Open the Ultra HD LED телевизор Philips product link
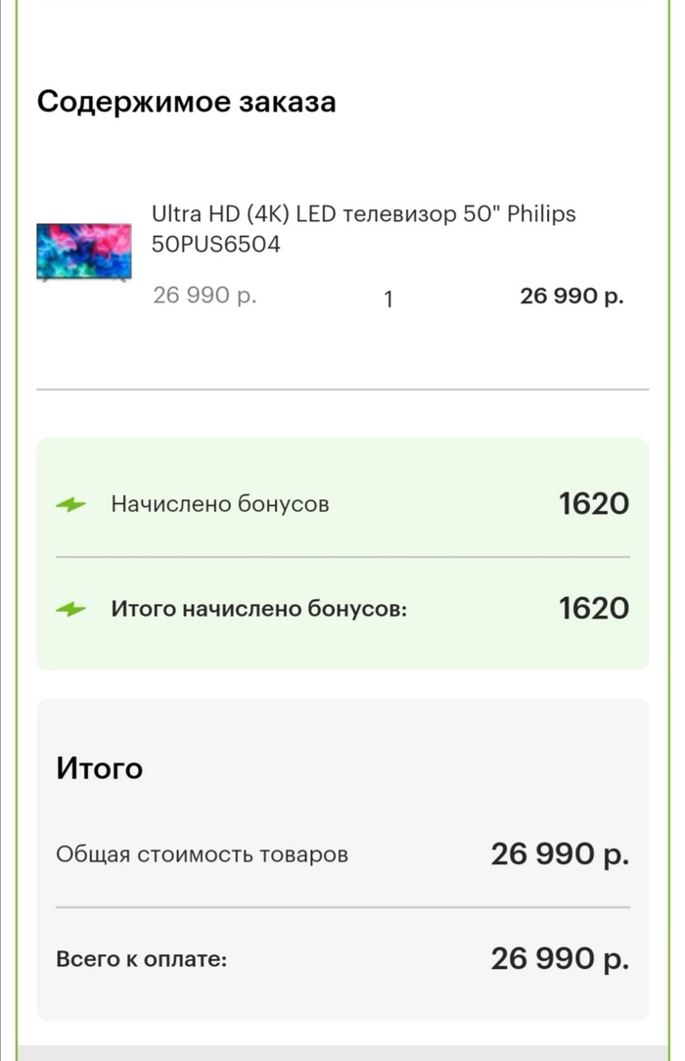The height and width of the screenshot is (1061, 685). [x=363, y=214]
